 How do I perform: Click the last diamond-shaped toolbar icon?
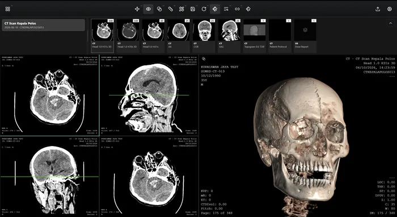[248, 9]
